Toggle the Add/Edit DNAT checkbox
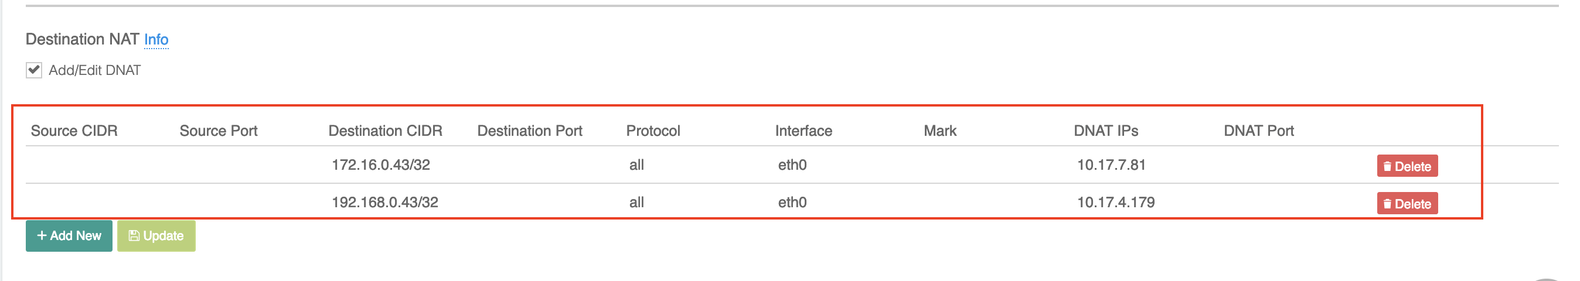This screenshot has height=281, width=1580. coord(35,70)
